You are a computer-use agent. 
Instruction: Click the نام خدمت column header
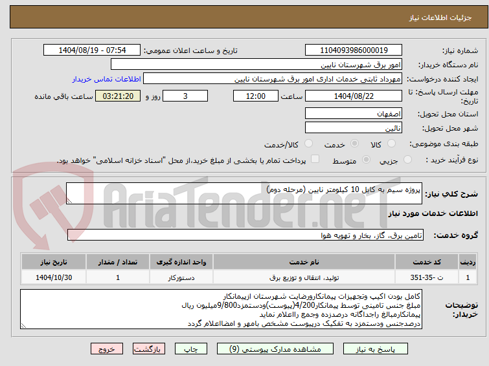pyautogui.click(x=304, y=262)
